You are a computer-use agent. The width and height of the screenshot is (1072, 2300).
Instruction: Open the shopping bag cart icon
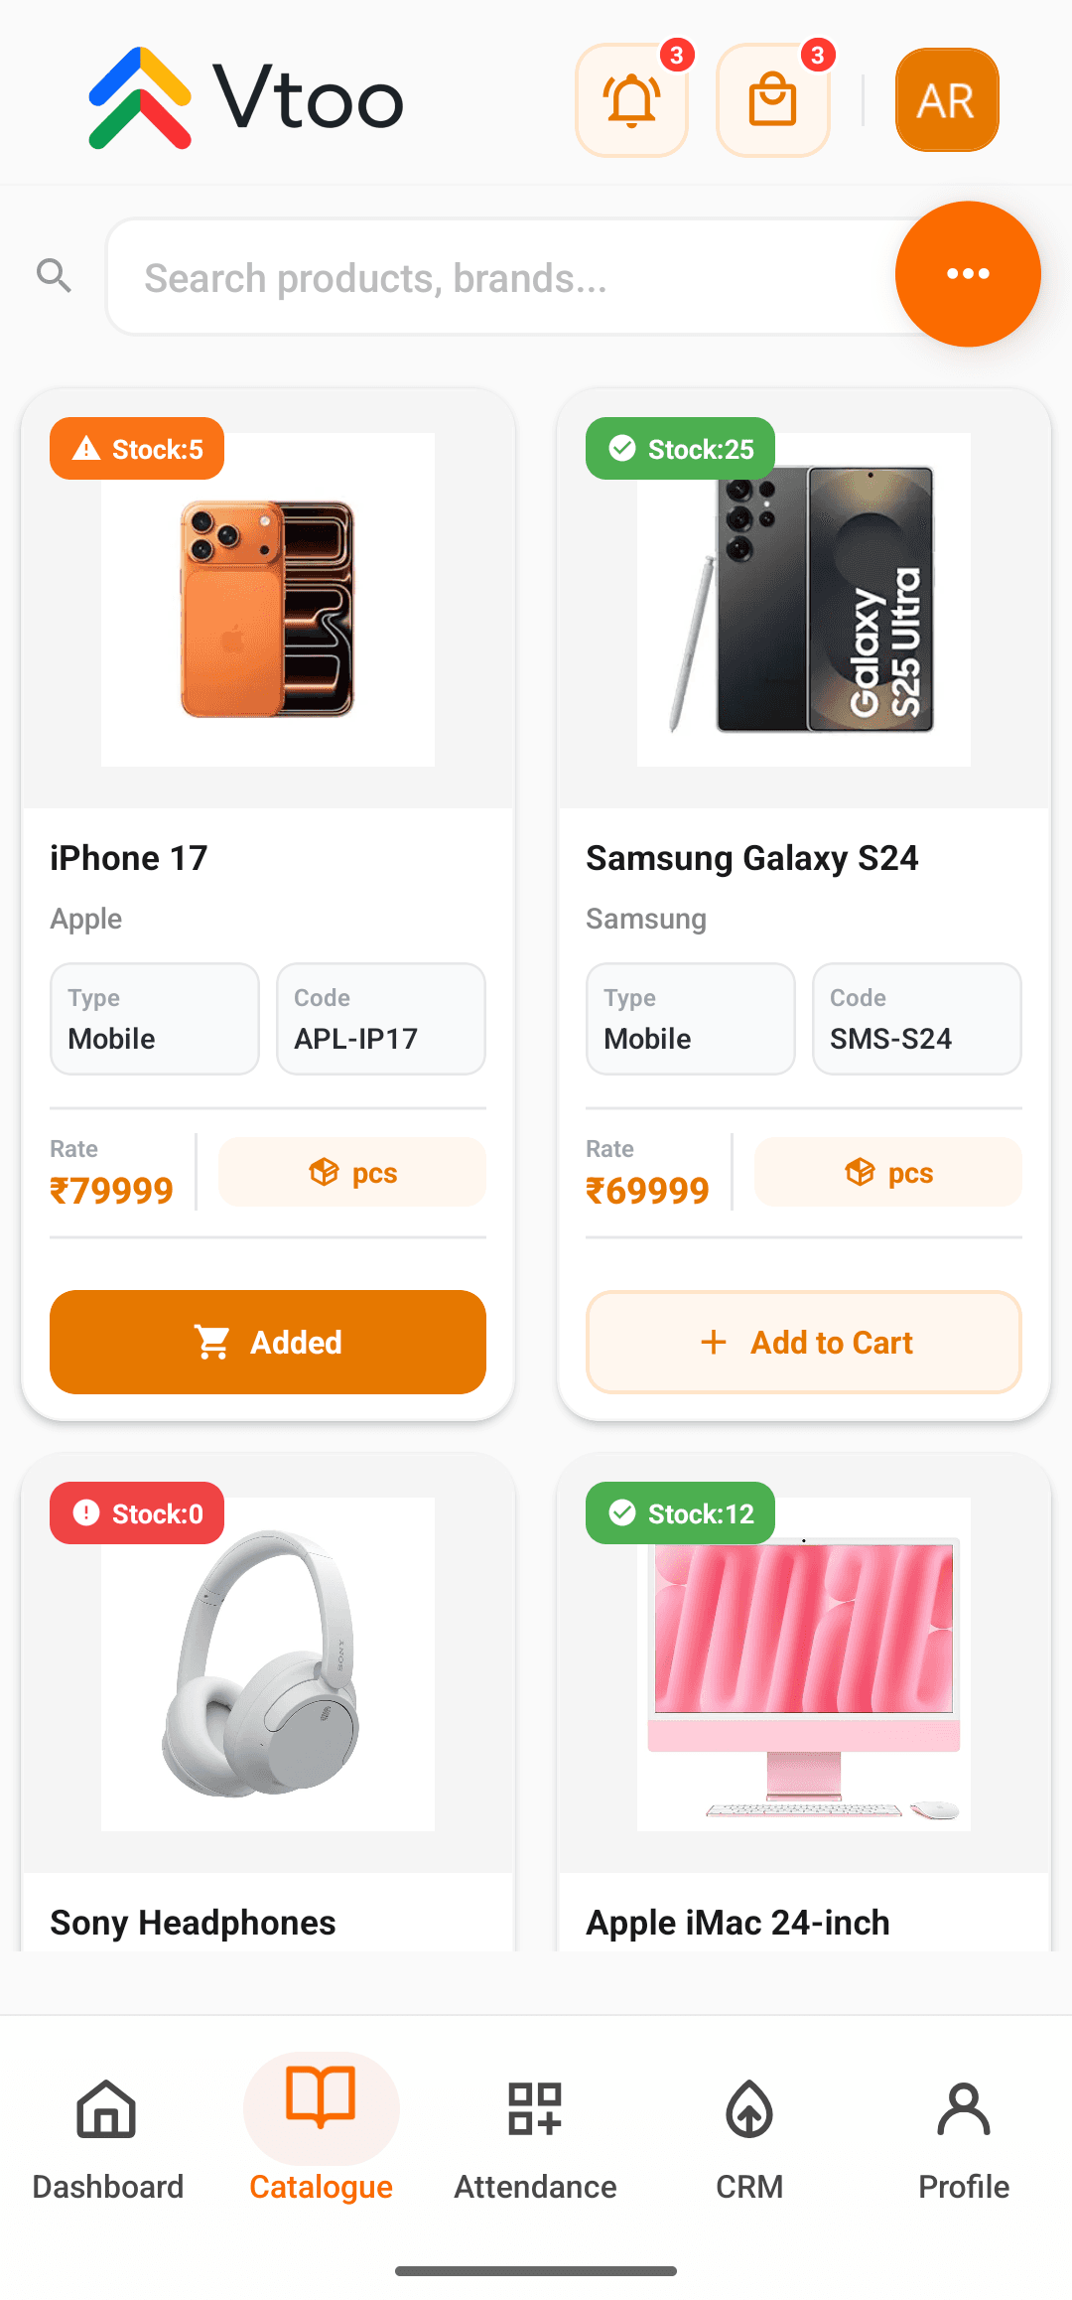coord(773,100)
